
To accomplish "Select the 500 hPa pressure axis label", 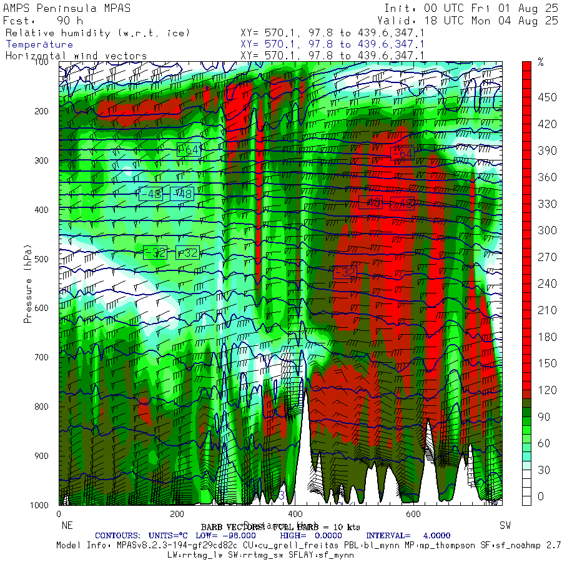I will tap(42, 259).
